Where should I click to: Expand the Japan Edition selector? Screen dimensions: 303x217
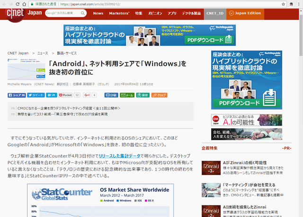pyautogui.click(x=245, y=13)
